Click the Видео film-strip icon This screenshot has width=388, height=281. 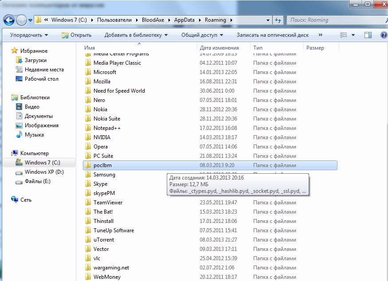click(19, 107)
